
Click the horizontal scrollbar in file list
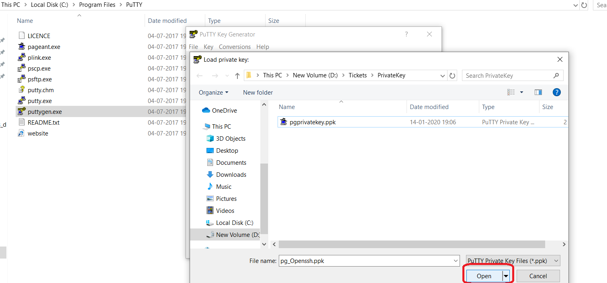coord(412,245)
